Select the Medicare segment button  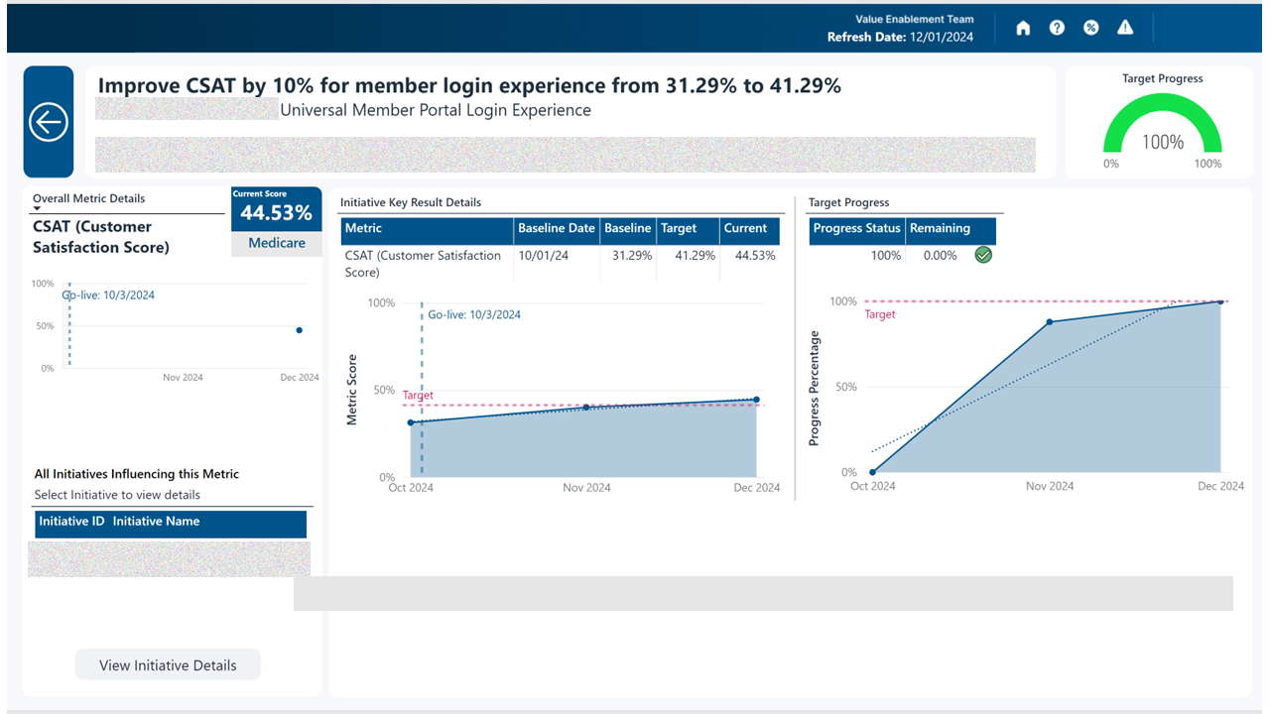tap(277, 243)
